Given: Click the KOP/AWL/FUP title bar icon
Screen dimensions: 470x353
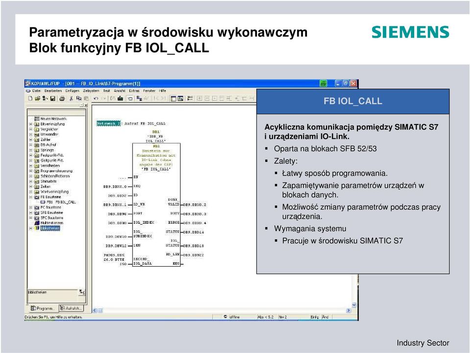Looking at the screenshot, I should point(28,83).
